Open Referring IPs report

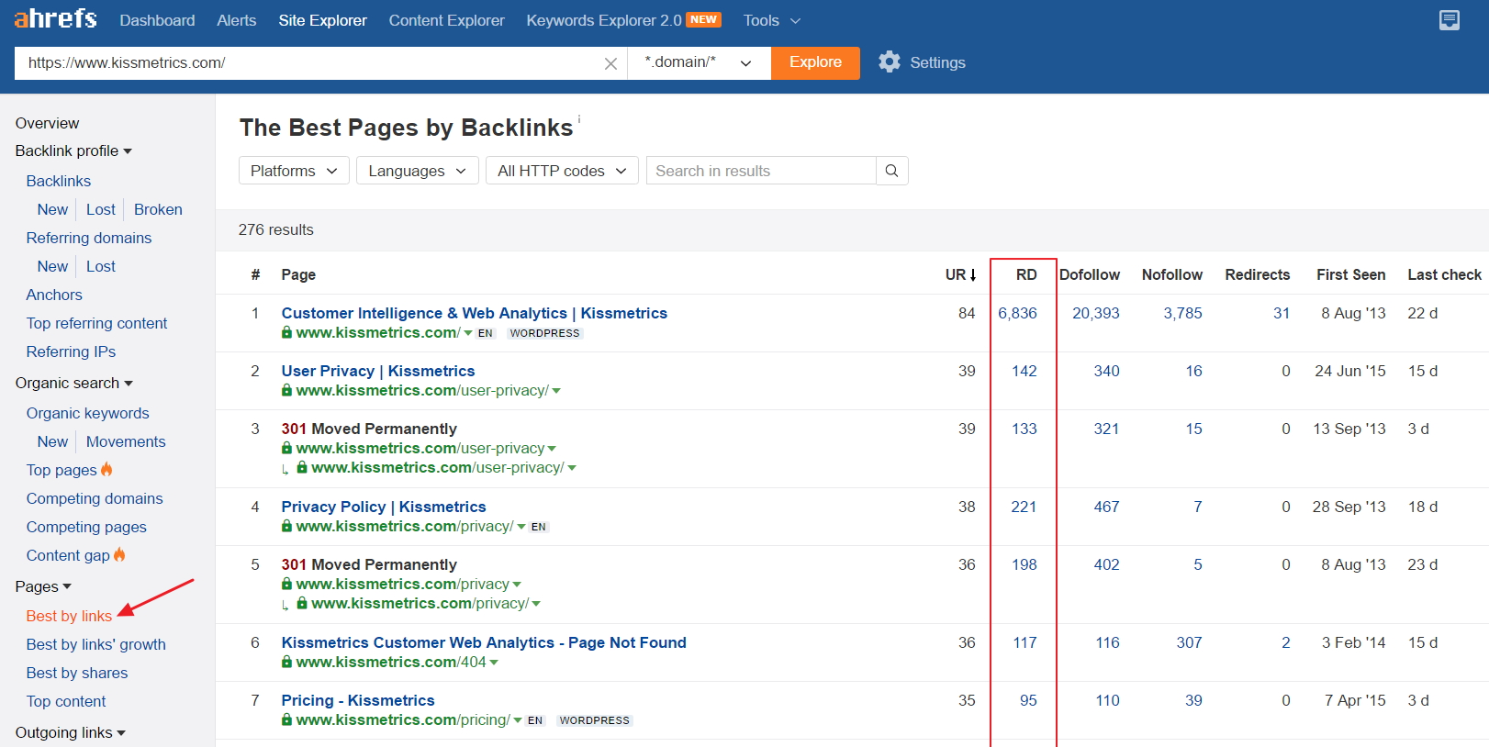[x=71, y=351]
